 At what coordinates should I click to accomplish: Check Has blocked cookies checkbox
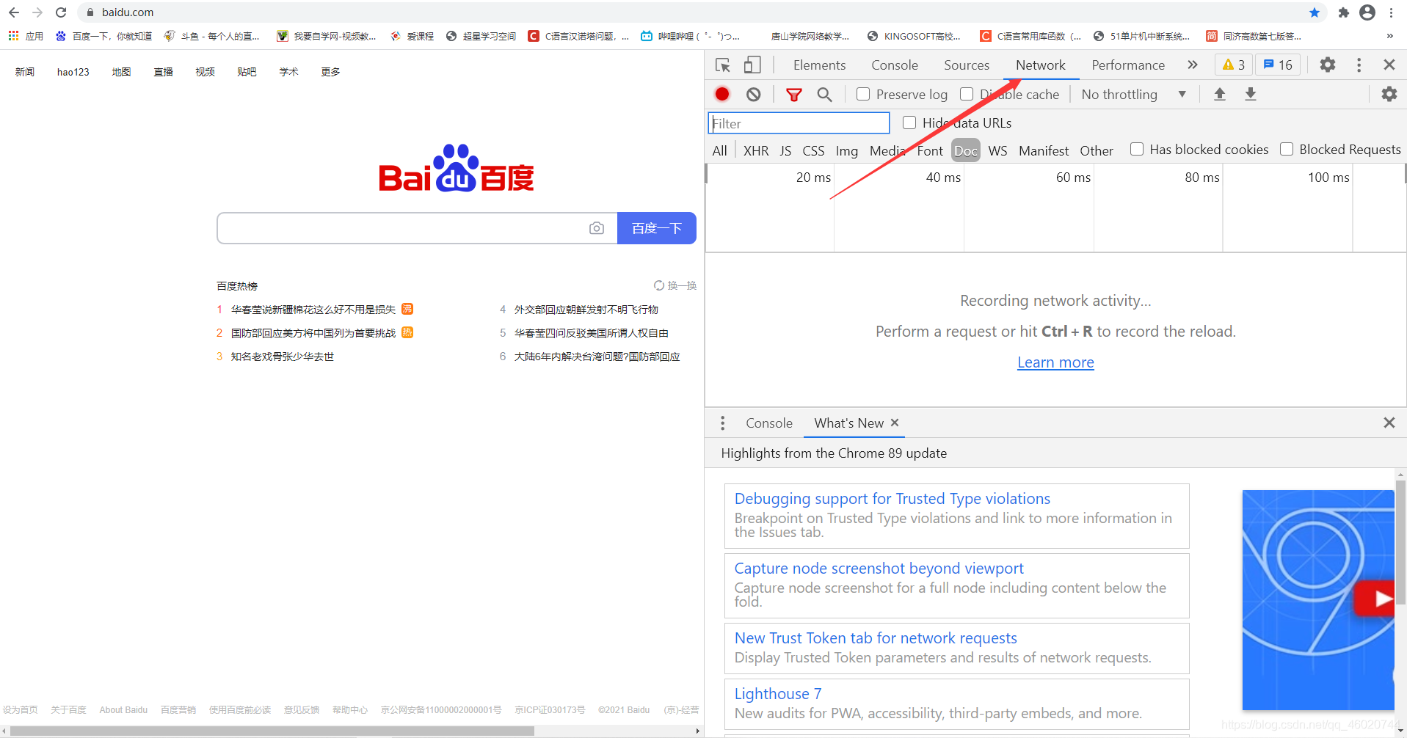[x=1137, y=149]
